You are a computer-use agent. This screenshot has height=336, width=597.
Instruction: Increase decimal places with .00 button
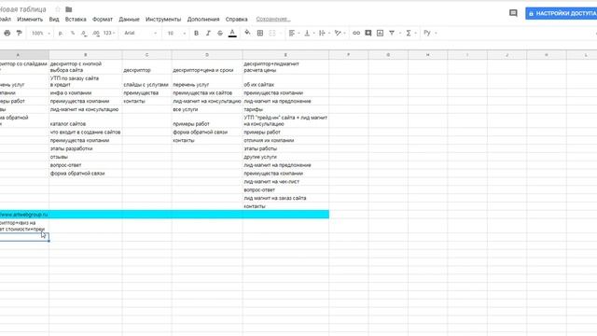pyautogui.click(x=95, y=34)
